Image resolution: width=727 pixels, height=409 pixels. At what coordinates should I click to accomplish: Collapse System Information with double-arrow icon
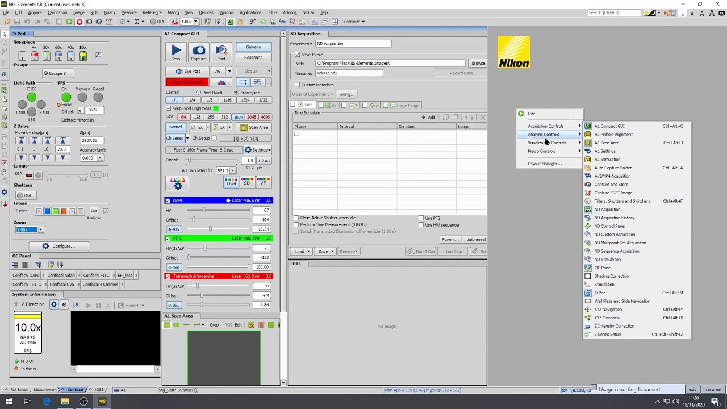pos(64,305)
